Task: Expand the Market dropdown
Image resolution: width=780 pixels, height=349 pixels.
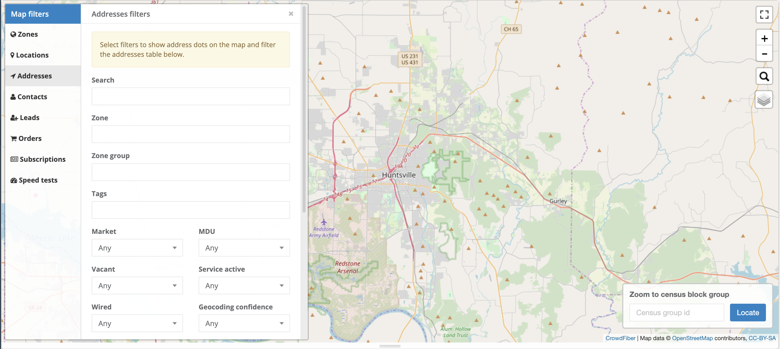Action: [x=137, y=248]
